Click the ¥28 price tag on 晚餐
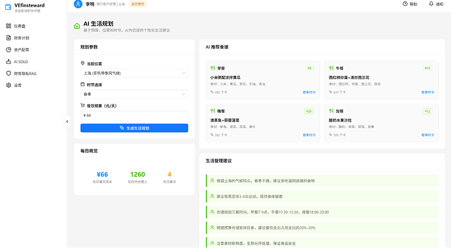 click(x=309, y=111)
